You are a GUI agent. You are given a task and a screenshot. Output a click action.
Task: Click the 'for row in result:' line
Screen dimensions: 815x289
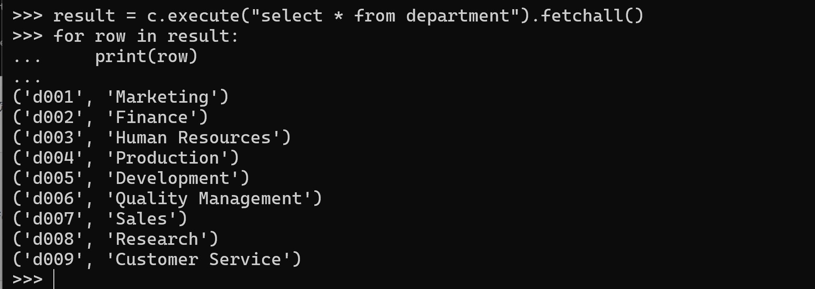tap(146, 36)
